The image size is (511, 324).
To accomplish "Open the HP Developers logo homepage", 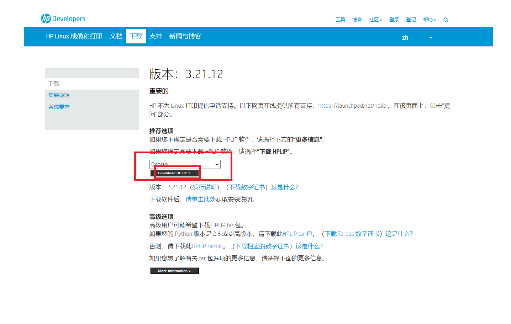I will coord(63,18).
